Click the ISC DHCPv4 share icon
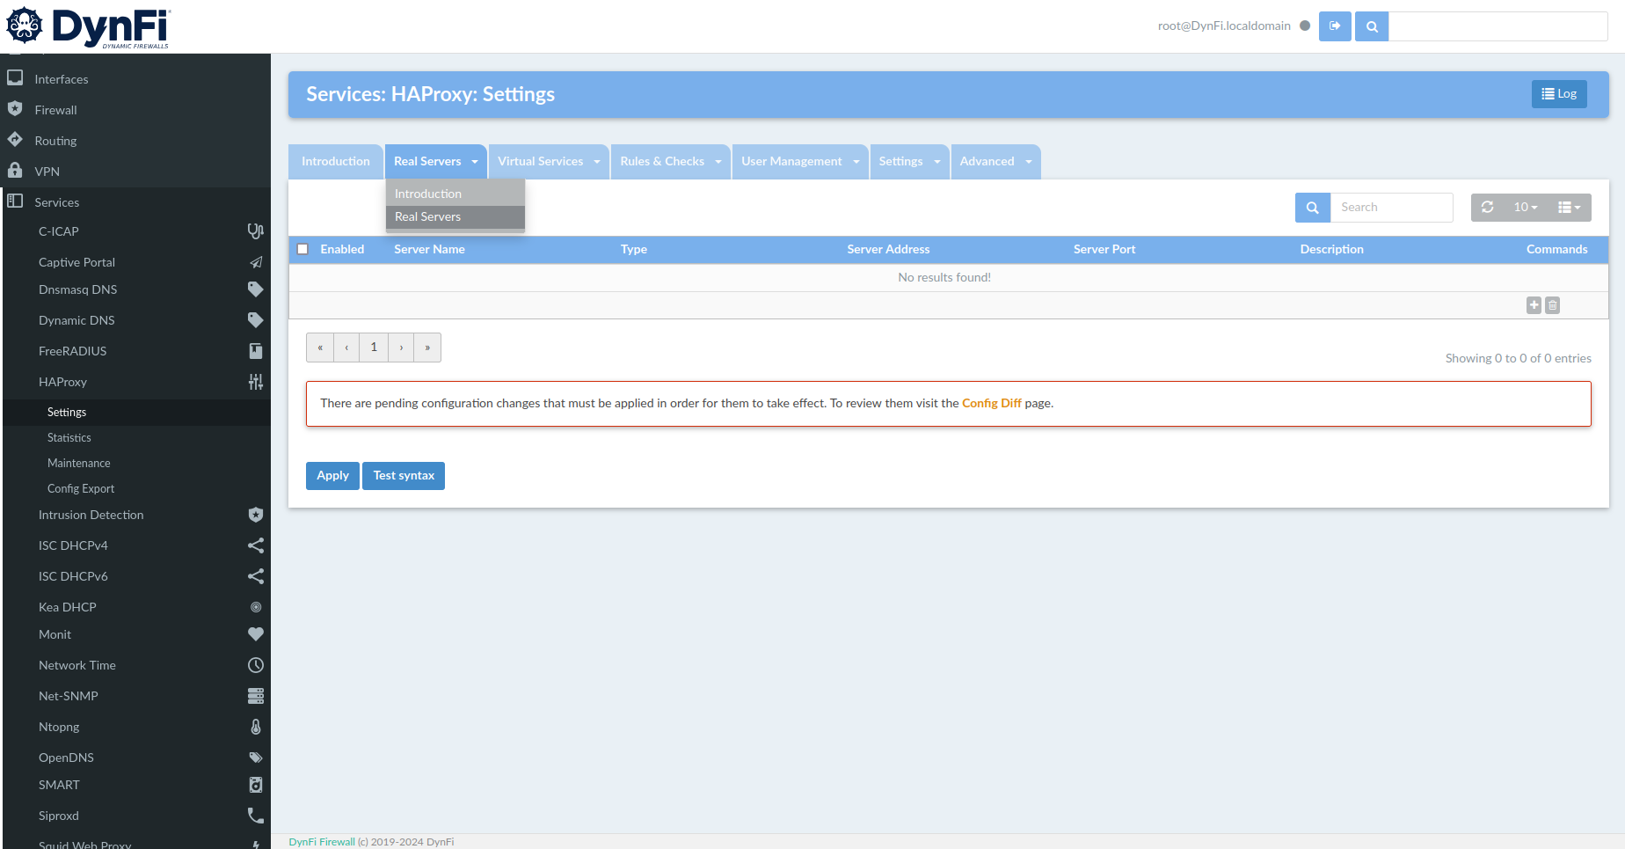This screenshot has width=1625, height=849. click(x=255, y=545)
